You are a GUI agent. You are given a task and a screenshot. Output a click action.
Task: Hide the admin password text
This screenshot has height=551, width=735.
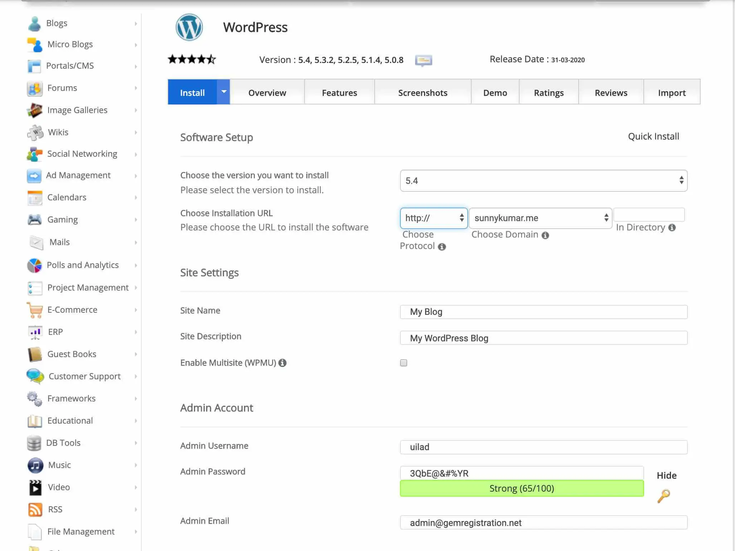[666, 476]
